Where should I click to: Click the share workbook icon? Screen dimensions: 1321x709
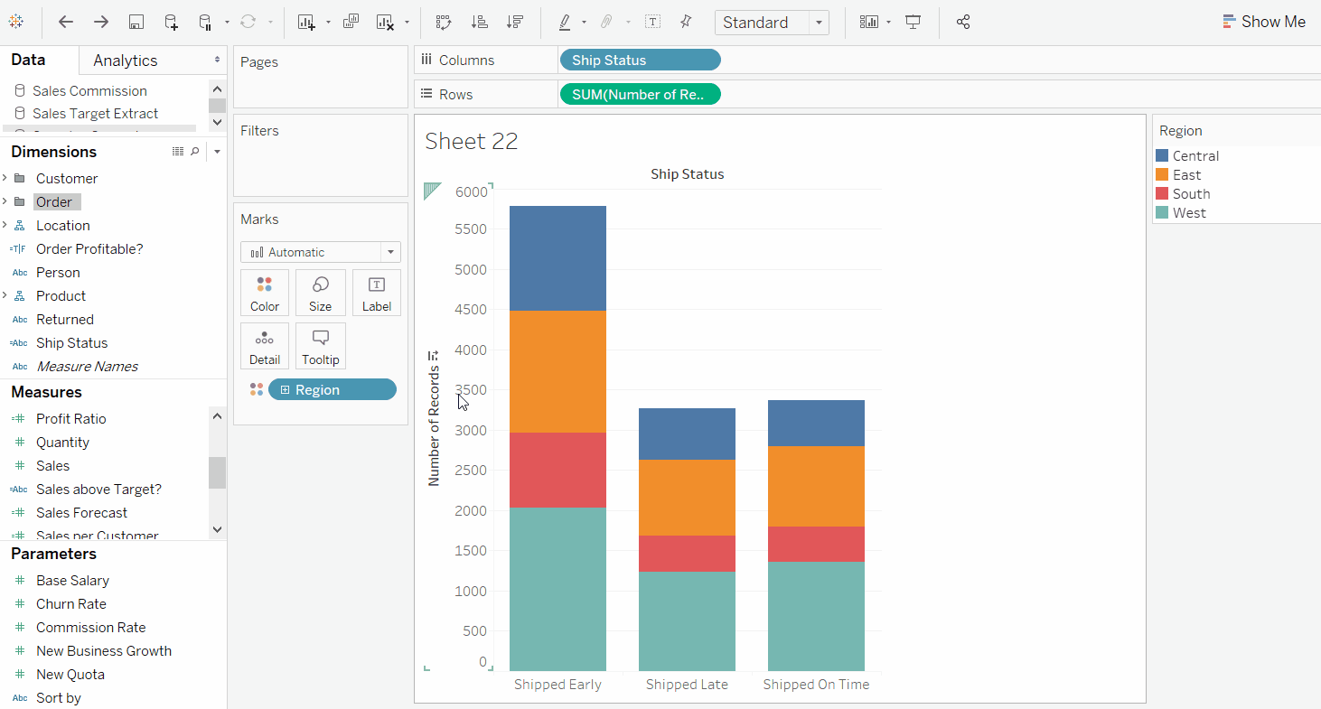tap(963, 23)
